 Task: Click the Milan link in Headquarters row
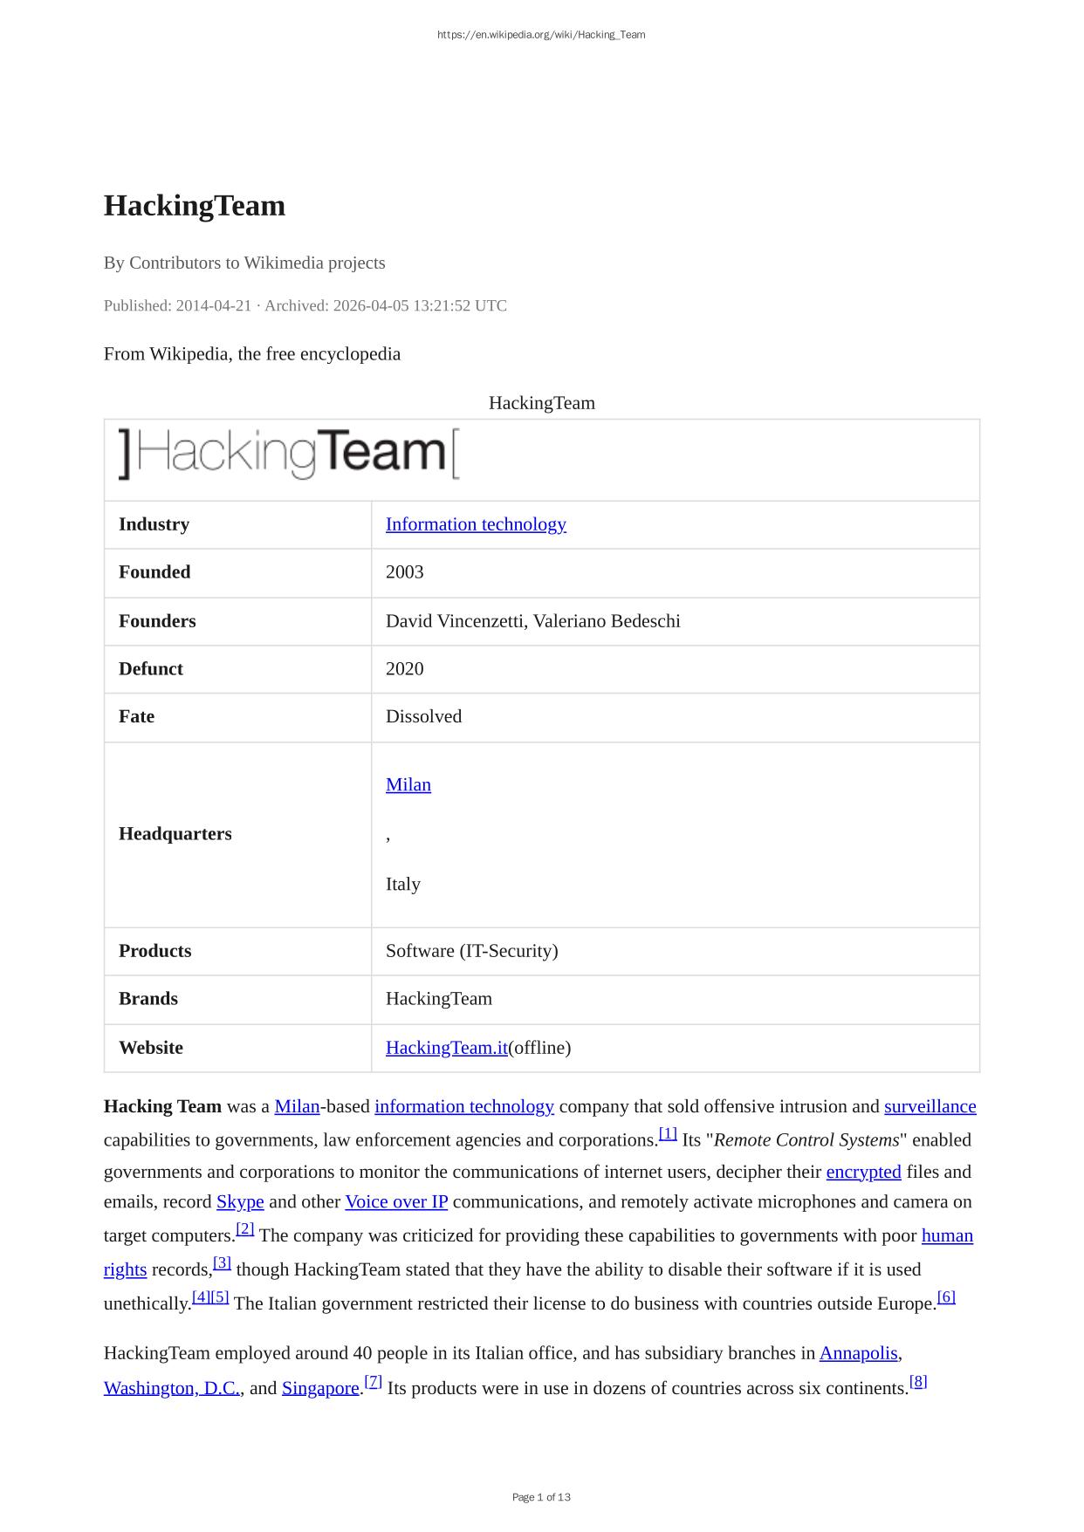(x=408, y=784)
